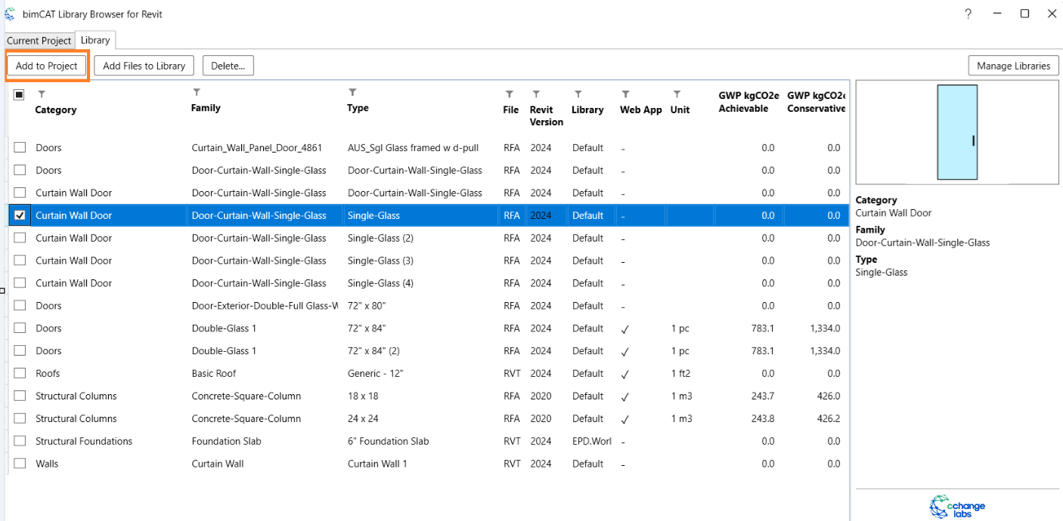The height and width of the screenshot is (521, 1063).
Task: Click the Category column filter icon
Action: (42, 94)
